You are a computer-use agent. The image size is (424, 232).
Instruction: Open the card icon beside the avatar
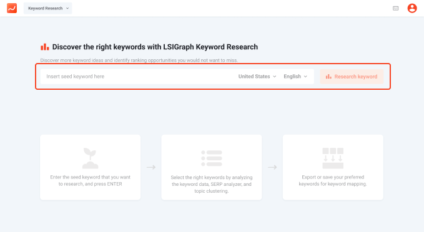coord(396,8)
